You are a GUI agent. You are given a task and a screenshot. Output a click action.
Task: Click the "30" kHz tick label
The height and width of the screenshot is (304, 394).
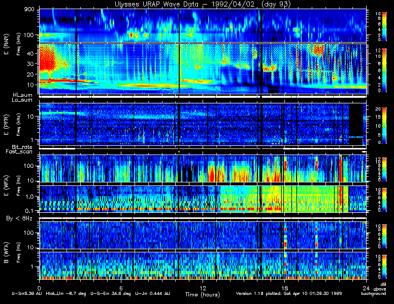coord(30,64)
